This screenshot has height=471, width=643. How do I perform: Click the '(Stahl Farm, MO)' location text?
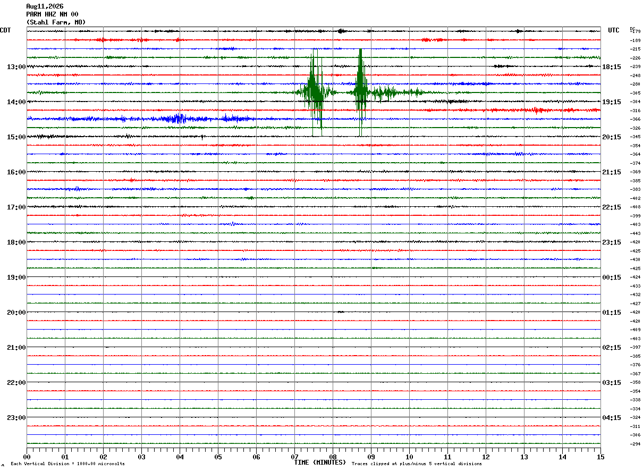(56, 22)
